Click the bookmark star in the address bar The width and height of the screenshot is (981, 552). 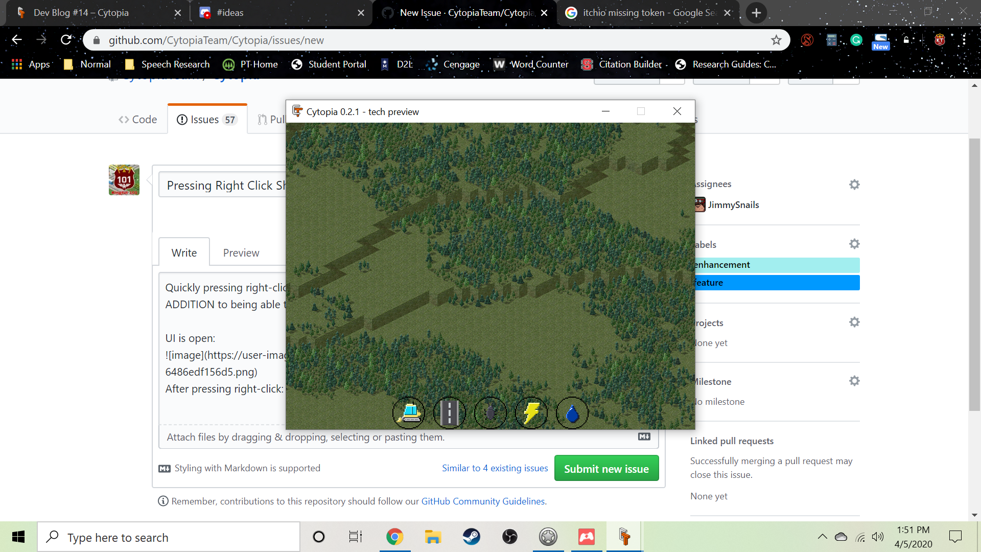click(777, 40)
